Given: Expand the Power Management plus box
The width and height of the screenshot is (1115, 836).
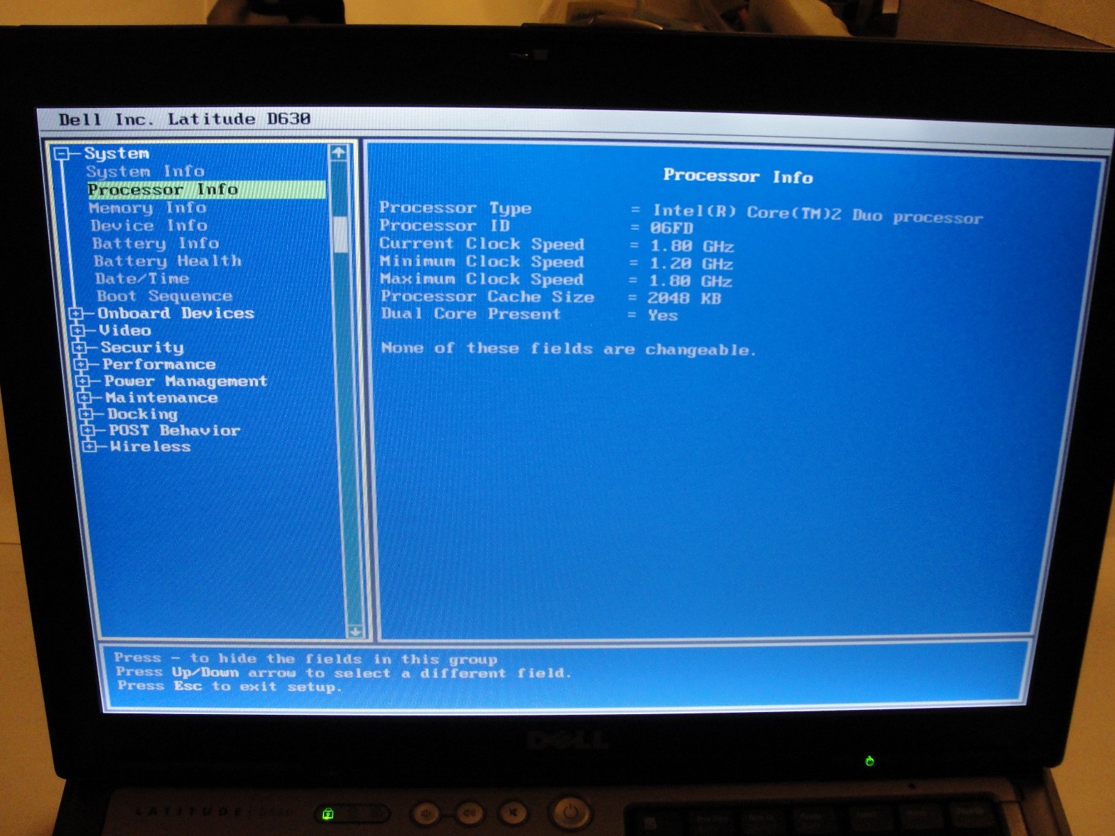Looking at the screenshot, I should (x=84, y=381).
